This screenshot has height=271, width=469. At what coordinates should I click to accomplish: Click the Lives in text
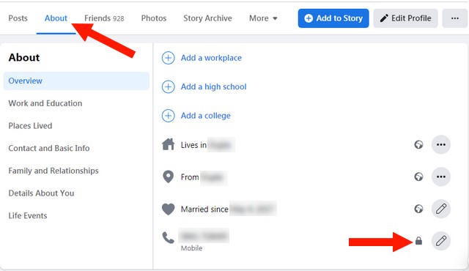click(193, 145)
